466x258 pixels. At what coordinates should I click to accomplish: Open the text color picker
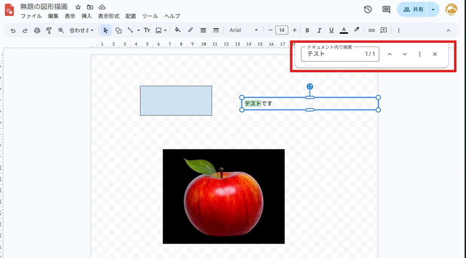(x=344, y=30)
